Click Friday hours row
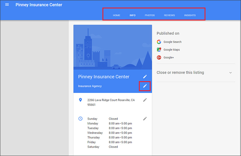241x156 pixels. 110,142
